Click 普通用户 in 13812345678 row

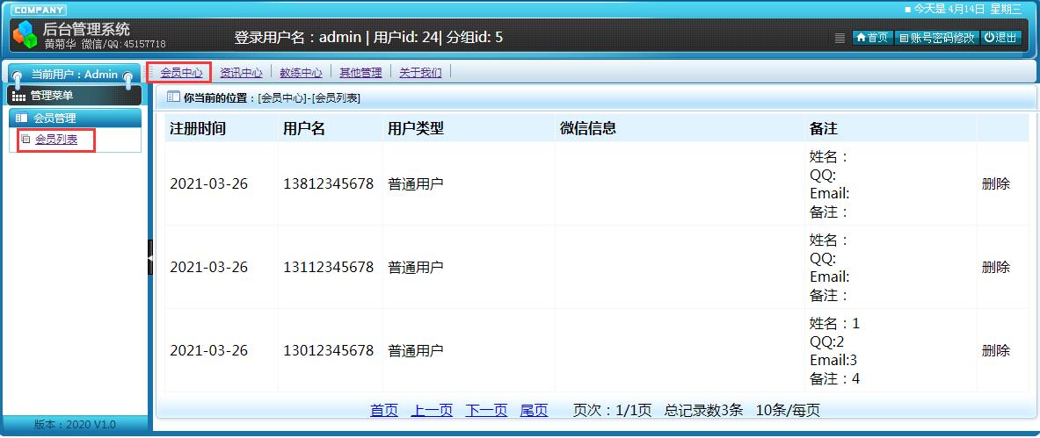point(415,184)
